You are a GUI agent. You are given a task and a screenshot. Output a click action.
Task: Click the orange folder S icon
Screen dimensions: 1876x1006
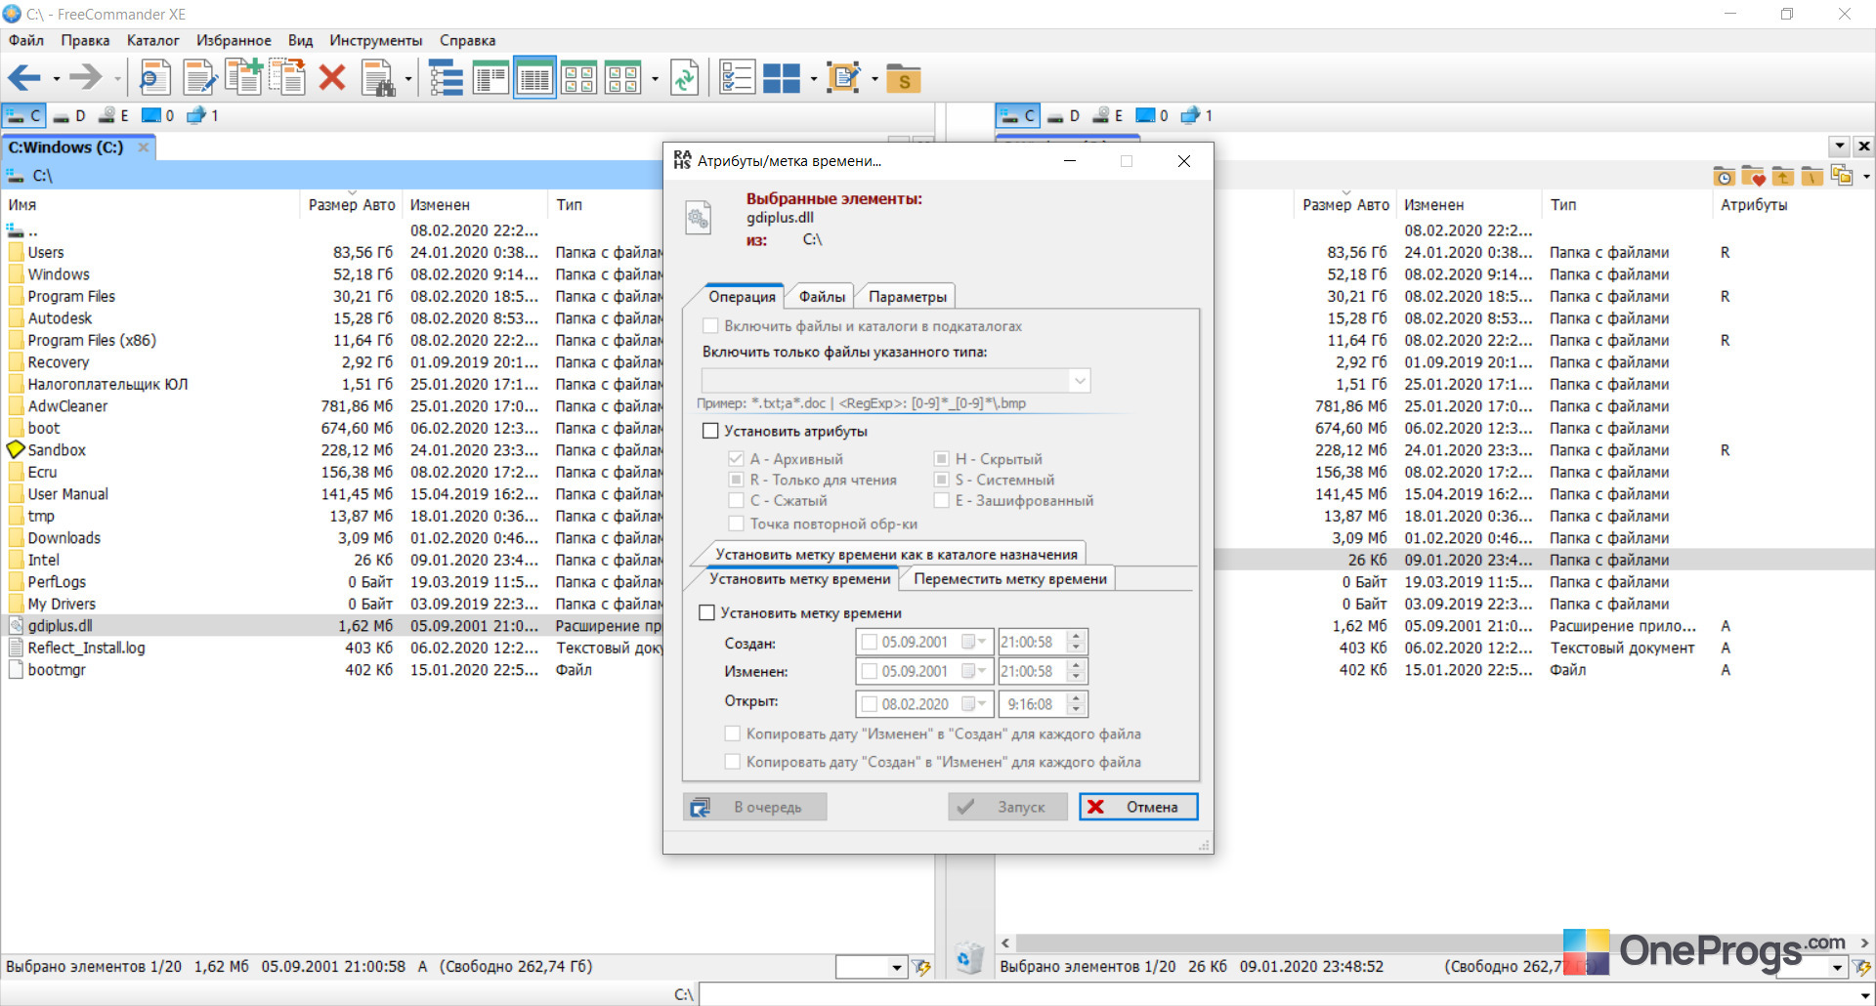point(904,78)
